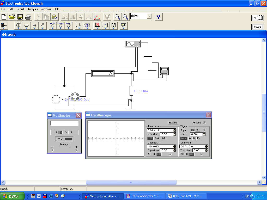Select multimeter ohmmeter mode
The image size is (267, 200).
coord(65,132)
